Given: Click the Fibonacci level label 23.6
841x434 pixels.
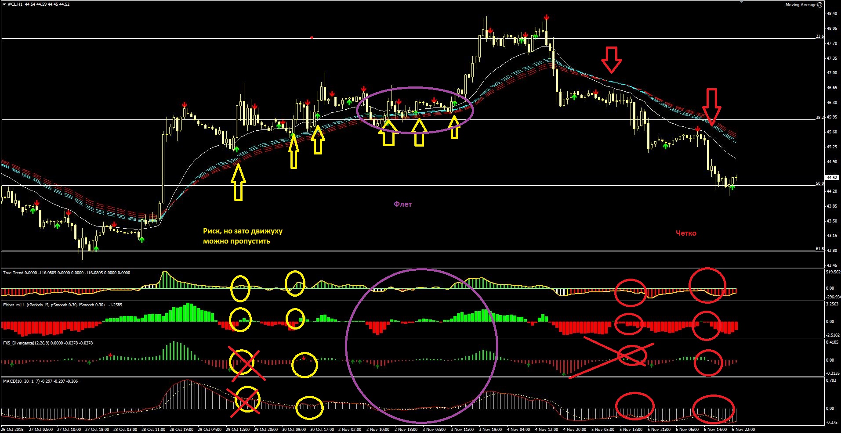Looking at the screenshot, I should 820,36.
